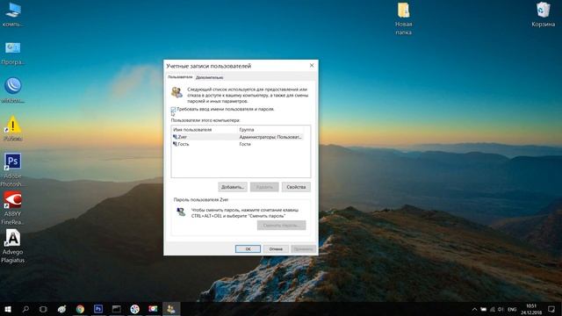
Task: Open the clock and date flyout
Action: point(531,309)
